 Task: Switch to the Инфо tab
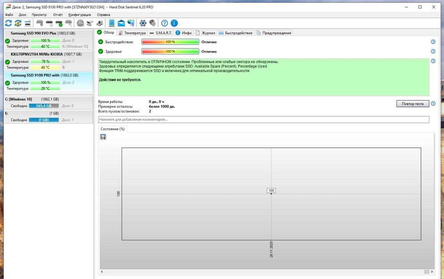click(183, 33)
